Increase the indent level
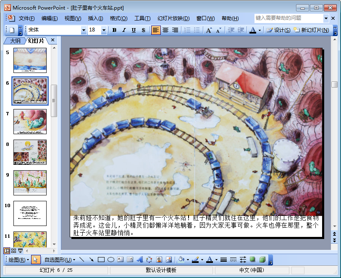The height and width of the screenshot is (278, 341). pyautogui.click(x=241, y=30)
